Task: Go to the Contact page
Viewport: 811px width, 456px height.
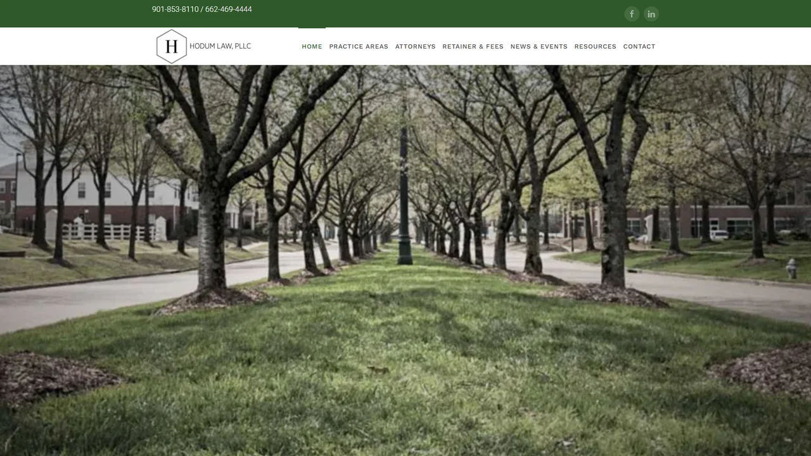Action: [x=639, y=46]
